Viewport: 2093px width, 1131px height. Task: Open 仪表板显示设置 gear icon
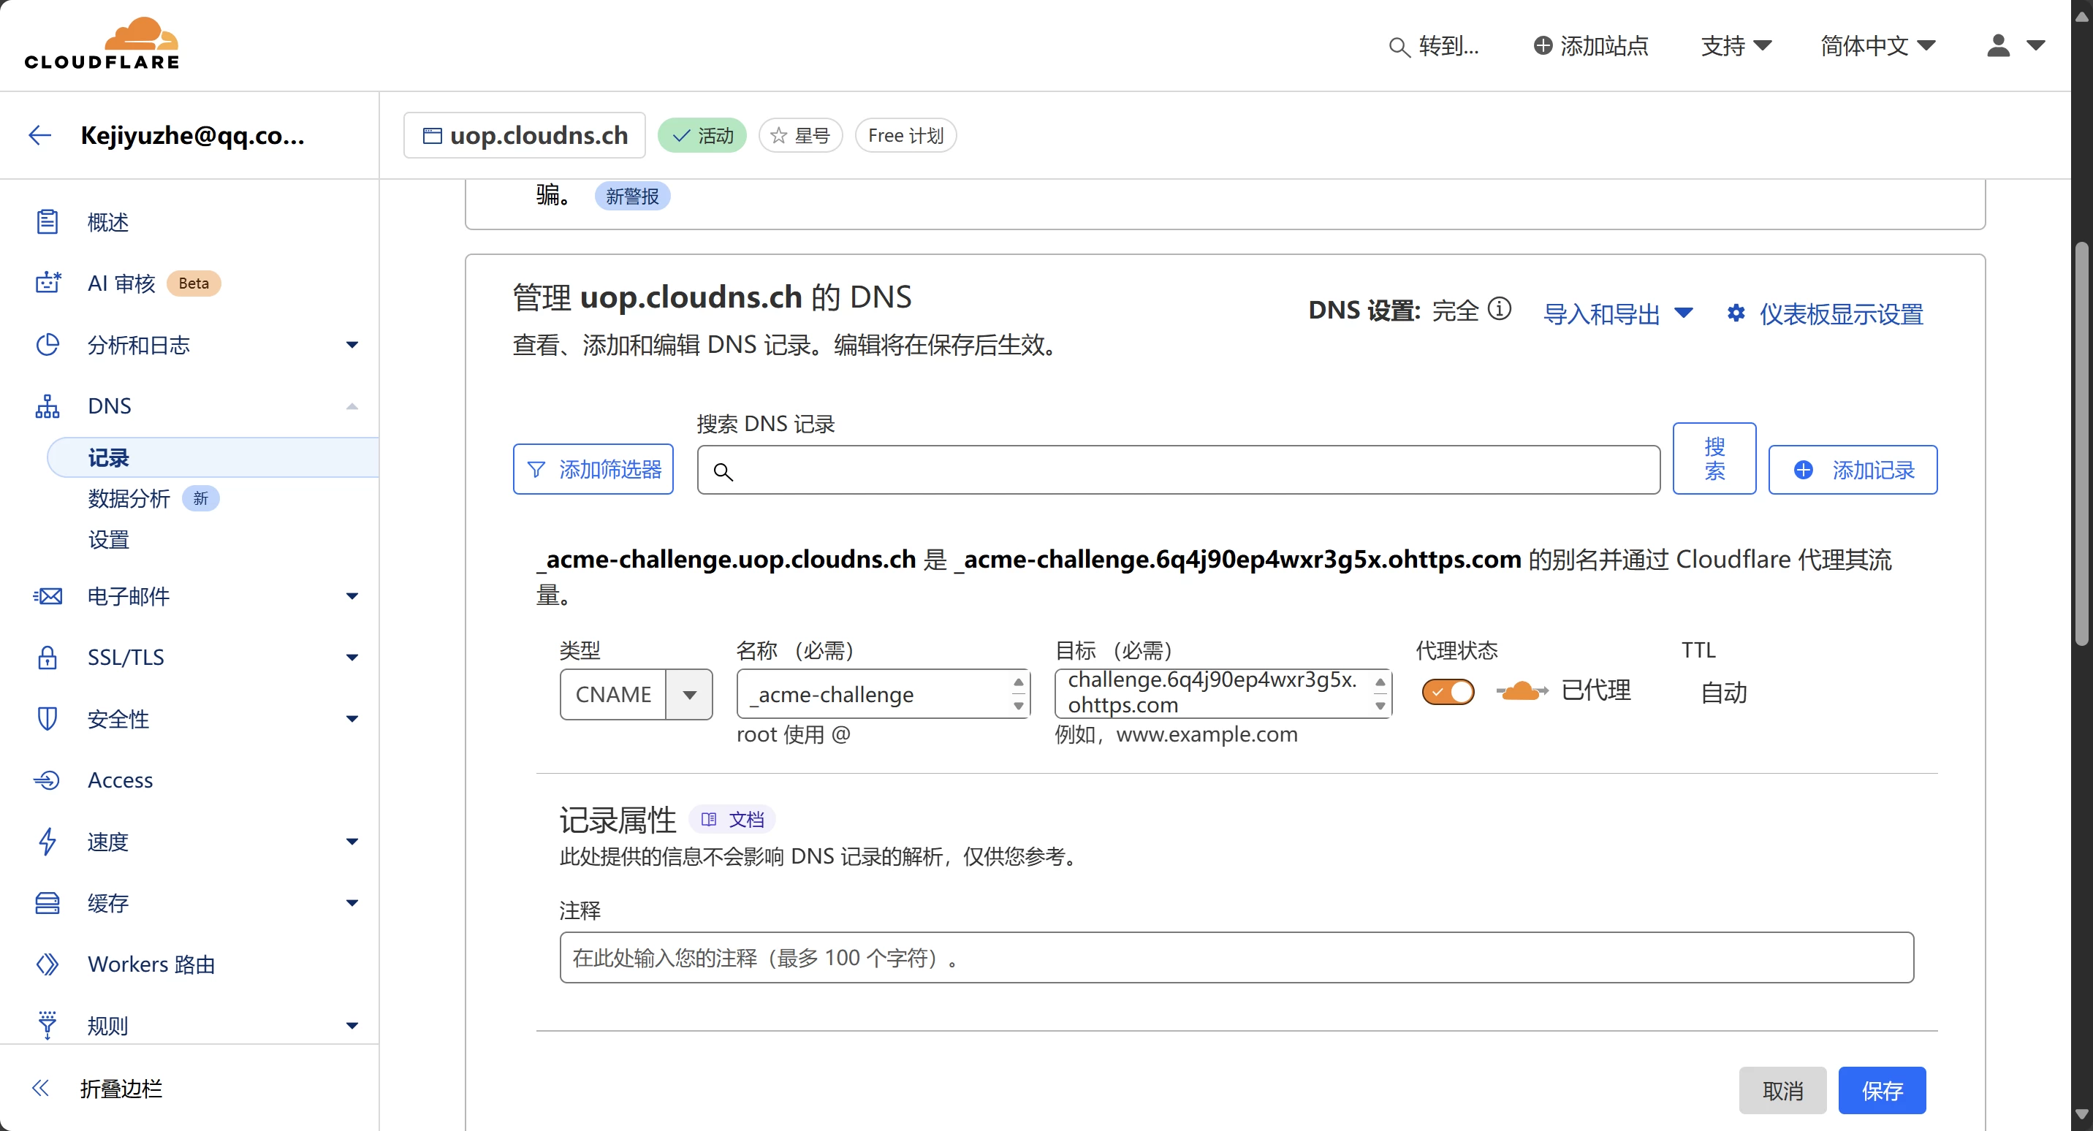coord(1736,313)
